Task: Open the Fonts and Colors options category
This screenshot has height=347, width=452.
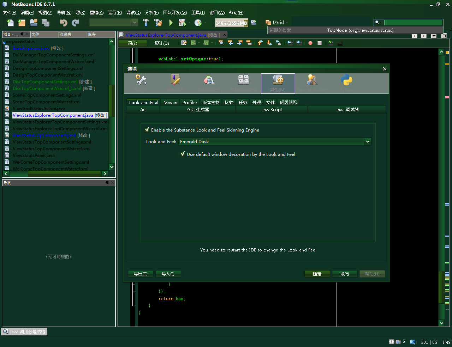Action: [209, 83]
